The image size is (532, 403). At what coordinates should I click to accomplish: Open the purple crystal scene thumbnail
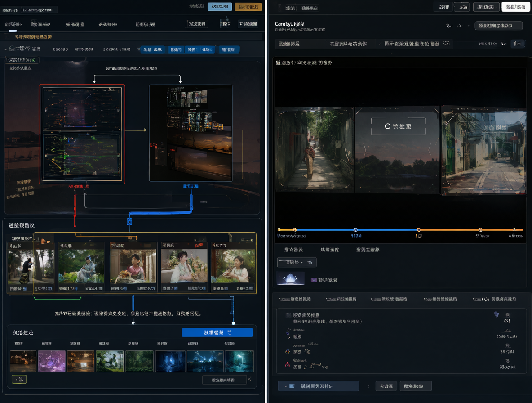[52, 361]
